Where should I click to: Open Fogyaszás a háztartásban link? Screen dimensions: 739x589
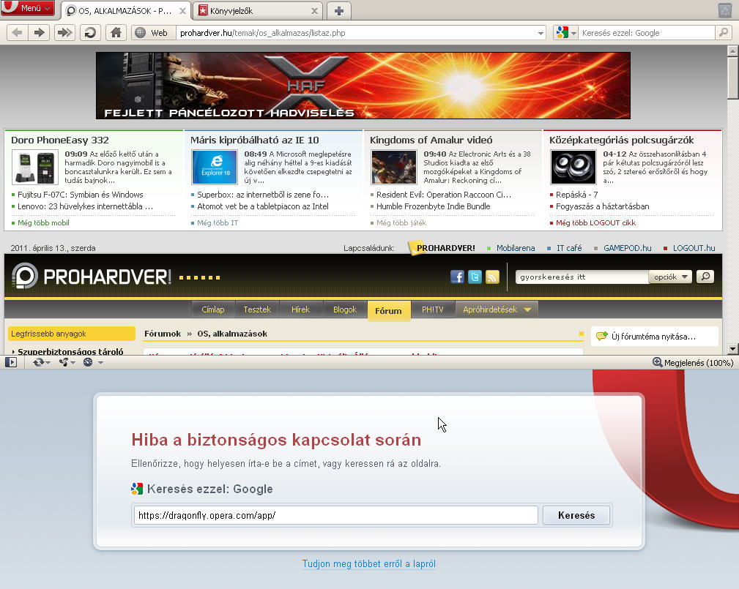tap(602, 206)
